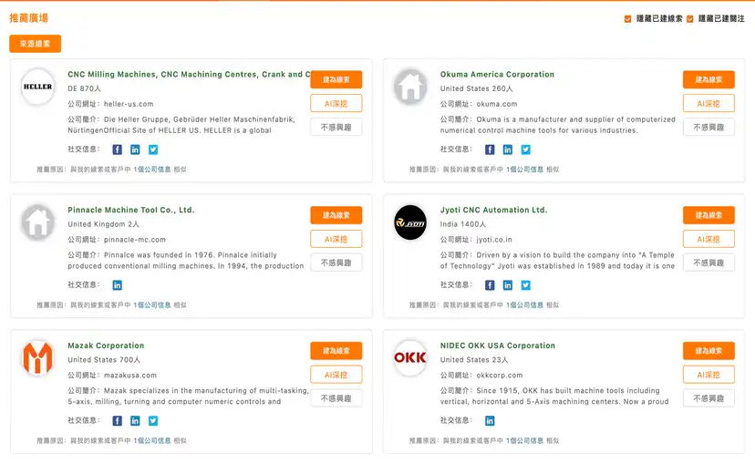Screen dimensions: 755x464
Task: Click the okuma.com website text
Action: click(x=497, y=104)
